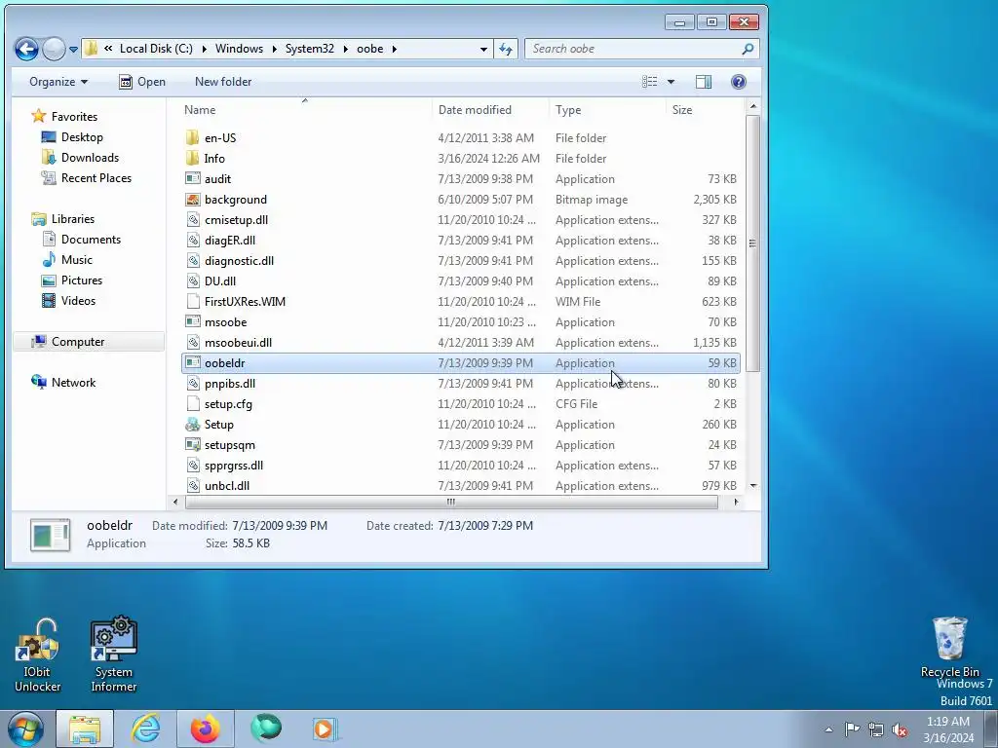Change your view icon button
998x748 pixels.
(650, 82)
